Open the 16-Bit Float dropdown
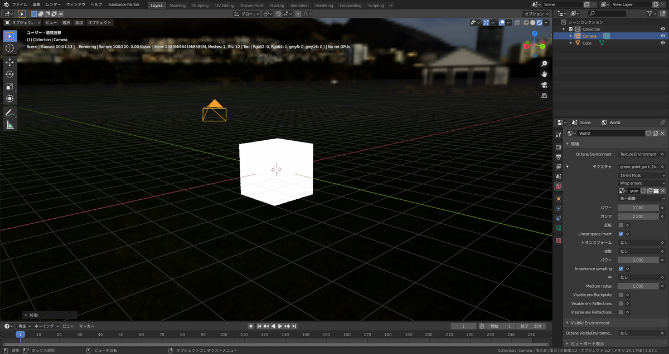 tap(642, 175)
